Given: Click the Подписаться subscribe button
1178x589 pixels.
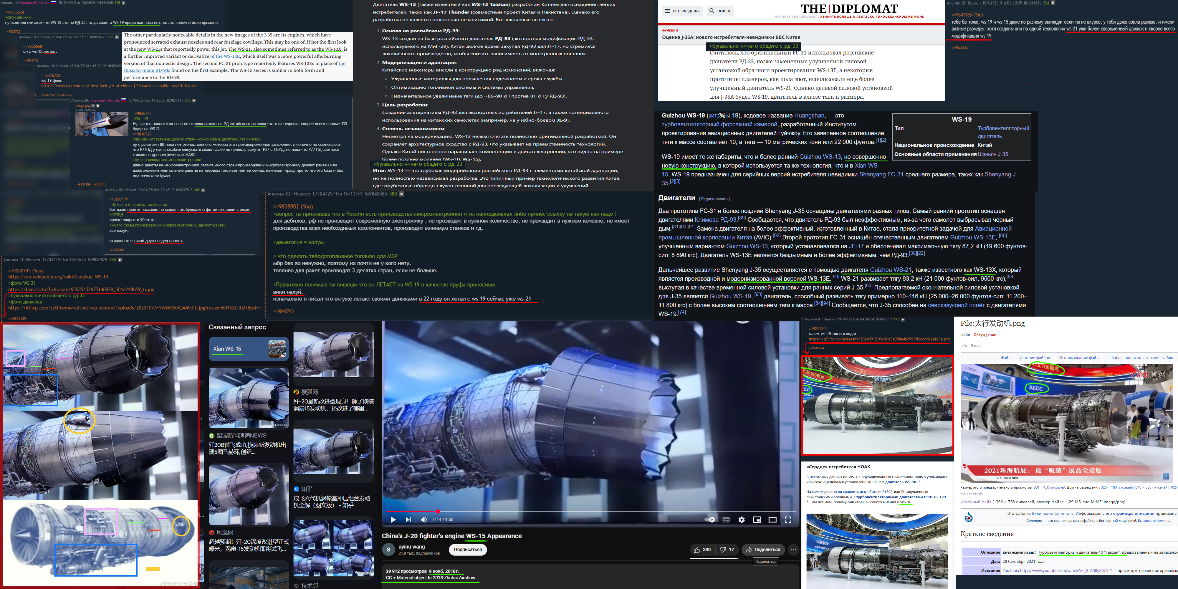Looking at the screenshot, I should point(468,550).
